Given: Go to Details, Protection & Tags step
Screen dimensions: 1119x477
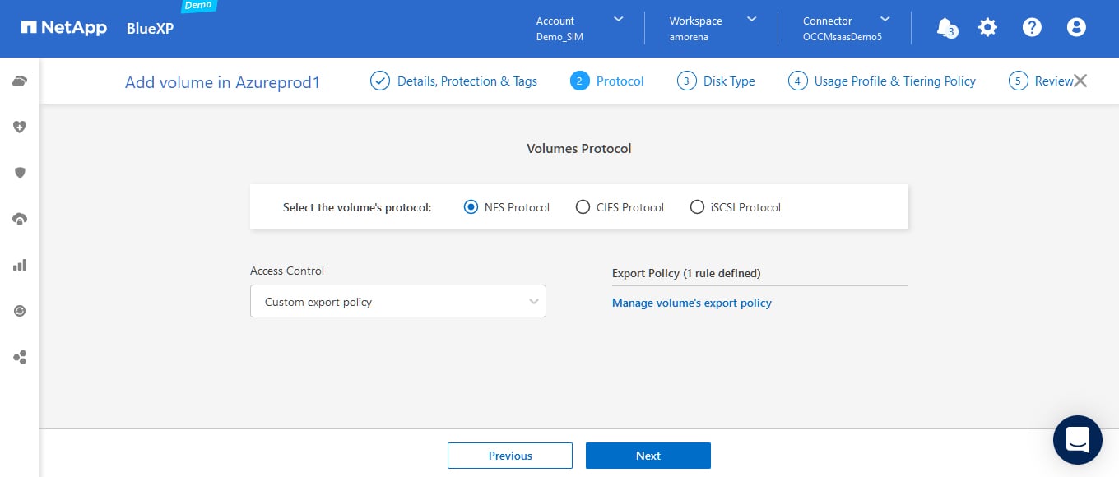Looking at the screenshot, I should click(x=454, y=81).
